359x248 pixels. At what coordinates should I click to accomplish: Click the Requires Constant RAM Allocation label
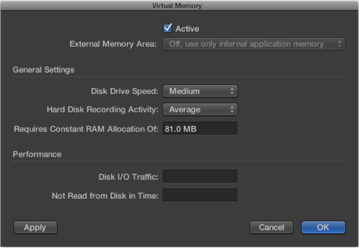pyautogui.click(x=86, y=128)
